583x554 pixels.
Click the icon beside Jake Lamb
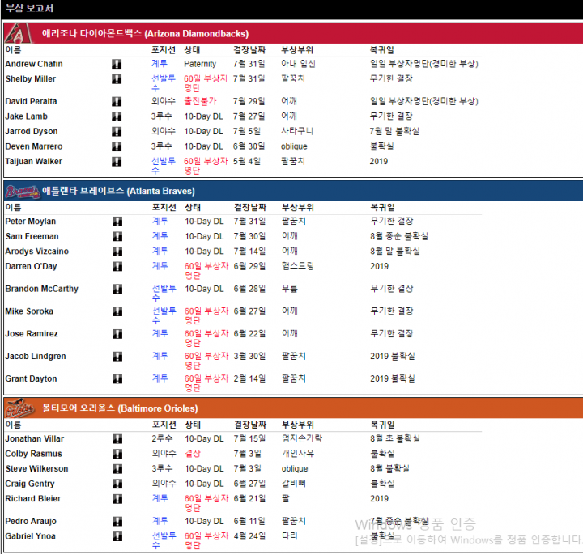pyautogui.click(x=117, y=116)
